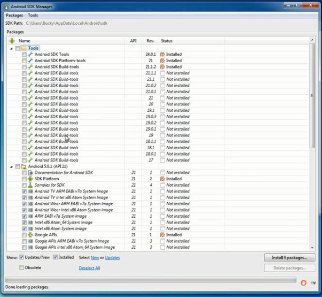The height and width of the screenshot is (297, 322).
Task: Toggle the Updates/New show filter
Action: 21,257
